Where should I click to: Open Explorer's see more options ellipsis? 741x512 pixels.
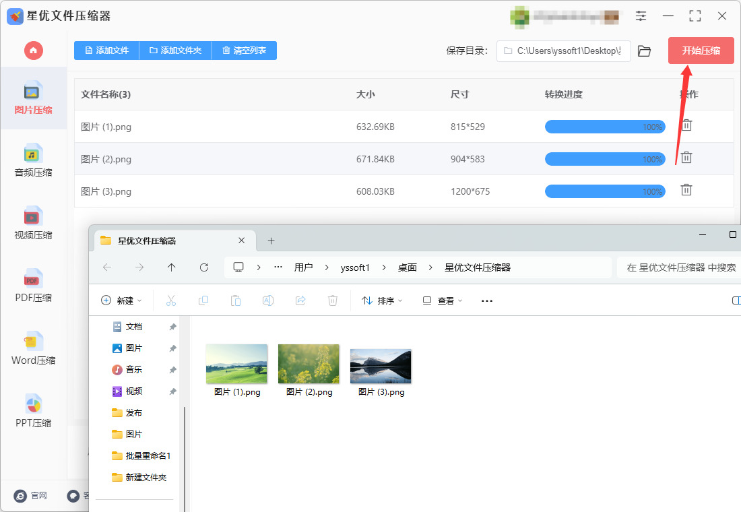click(487, 300)
